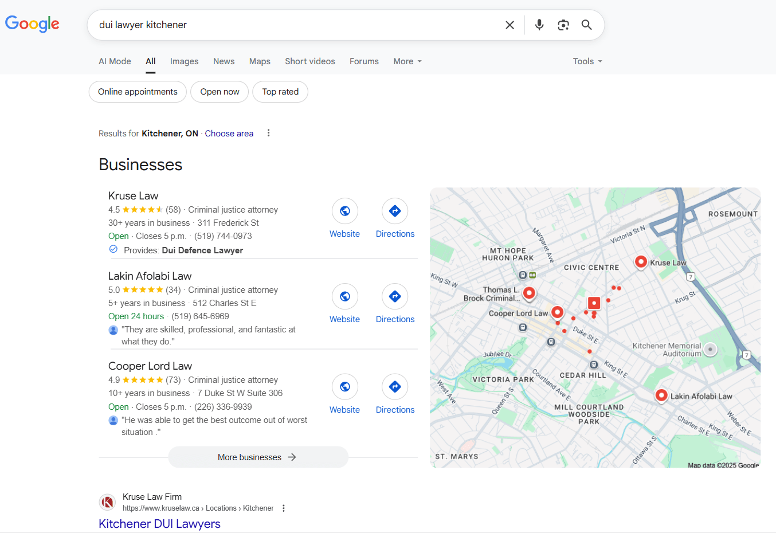Start voice search with microphone icon

(539, 25)
